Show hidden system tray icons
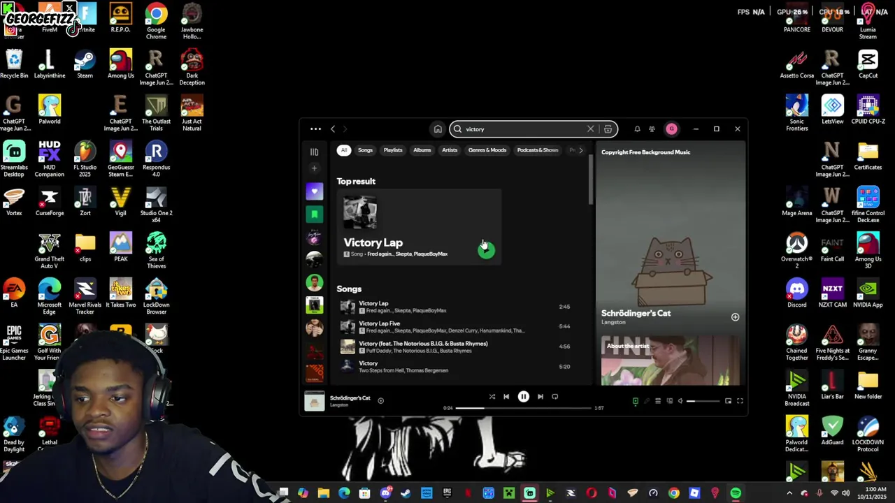The image size is (895, 503). [789, 493]
